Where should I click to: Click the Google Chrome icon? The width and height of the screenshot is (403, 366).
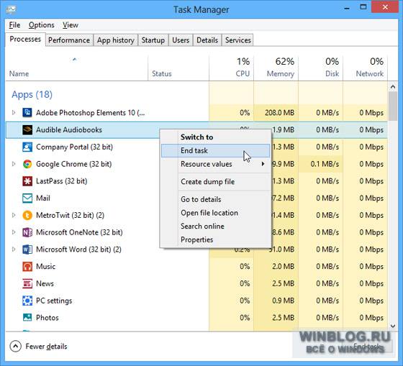[27, 164]
